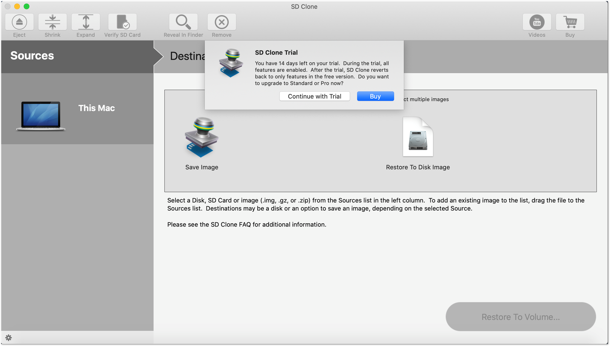The image size is (610, 346).
Task: Click Reveal In Finder magnifier icon
Action: coord(183,22)
